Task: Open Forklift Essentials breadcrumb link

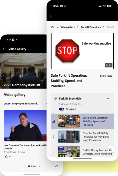Action: point(91,27)
